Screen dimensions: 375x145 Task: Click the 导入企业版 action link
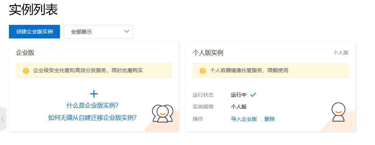[x=244, y=119]
